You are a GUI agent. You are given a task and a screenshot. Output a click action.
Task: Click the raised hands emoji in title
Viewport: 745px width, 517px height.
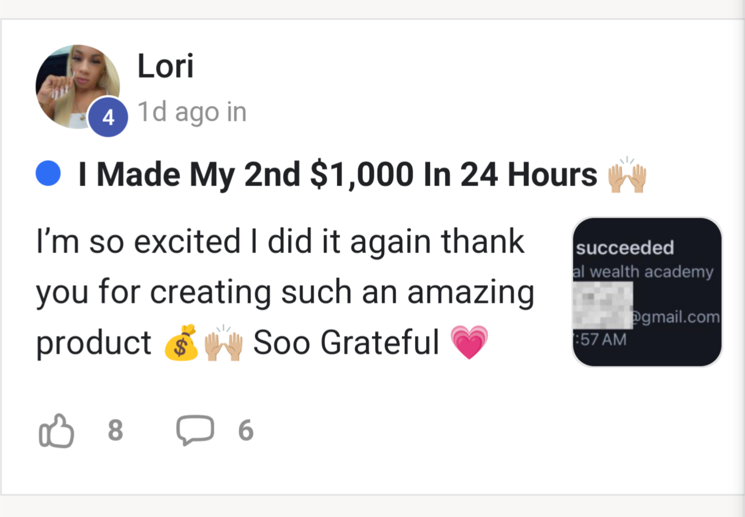[627, 175]
